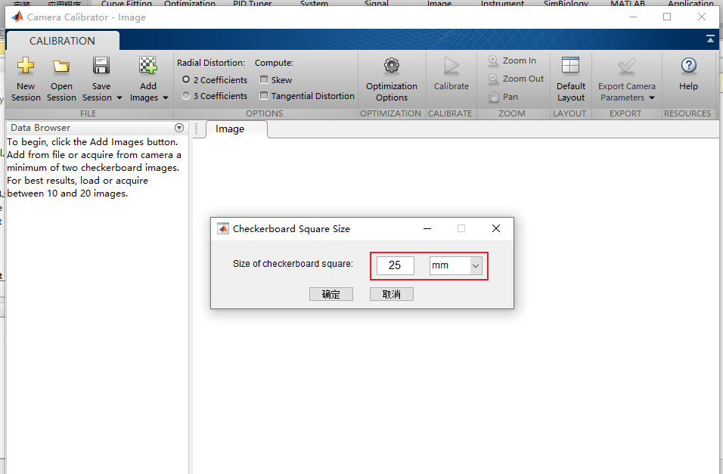Open Optimization Options gear

[x=392, y=66]
